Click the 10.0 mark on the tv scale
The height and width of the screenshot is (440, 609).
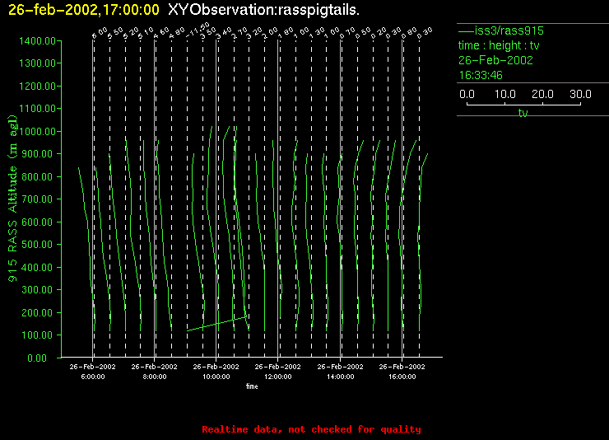[504, 95]
